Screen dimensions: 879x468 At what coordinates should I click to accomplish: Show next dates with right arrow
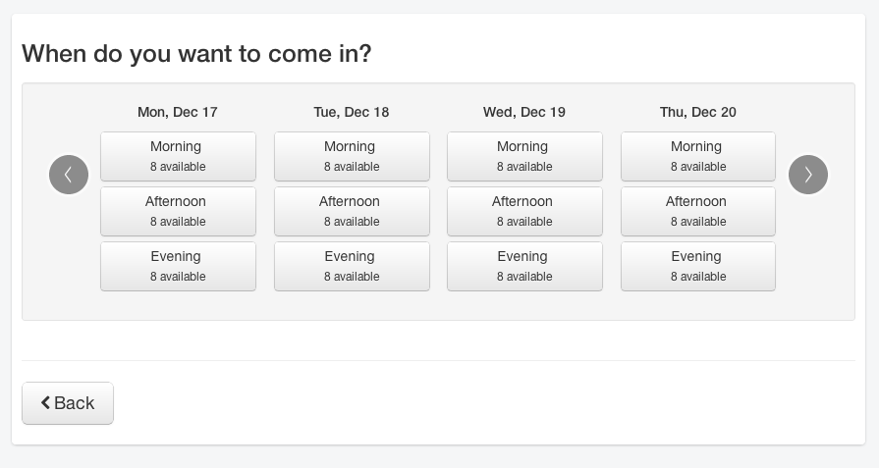[x=808, y=175]
